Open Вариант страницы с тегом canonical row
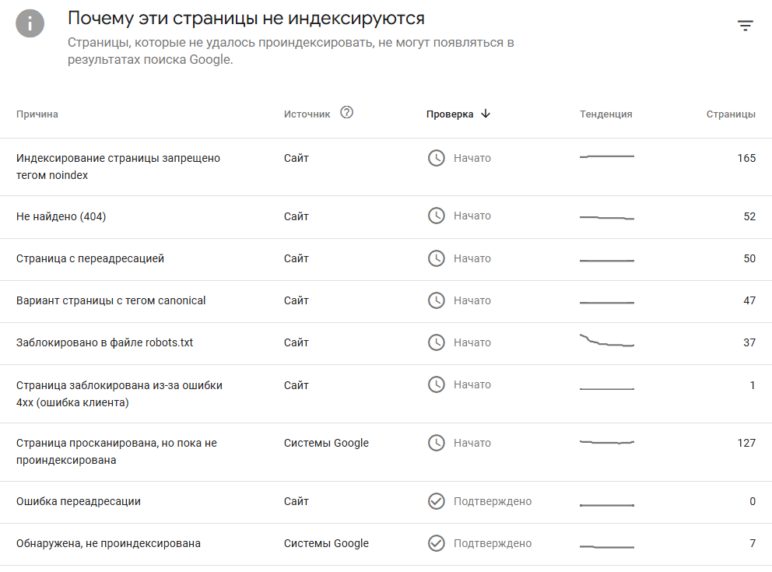The image size is (772, 572). [386, 302]
